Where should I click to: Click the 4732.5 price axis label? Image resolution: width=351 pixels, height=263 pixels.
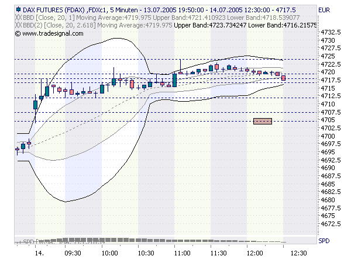pyautogui.click(x=331, y=32)
